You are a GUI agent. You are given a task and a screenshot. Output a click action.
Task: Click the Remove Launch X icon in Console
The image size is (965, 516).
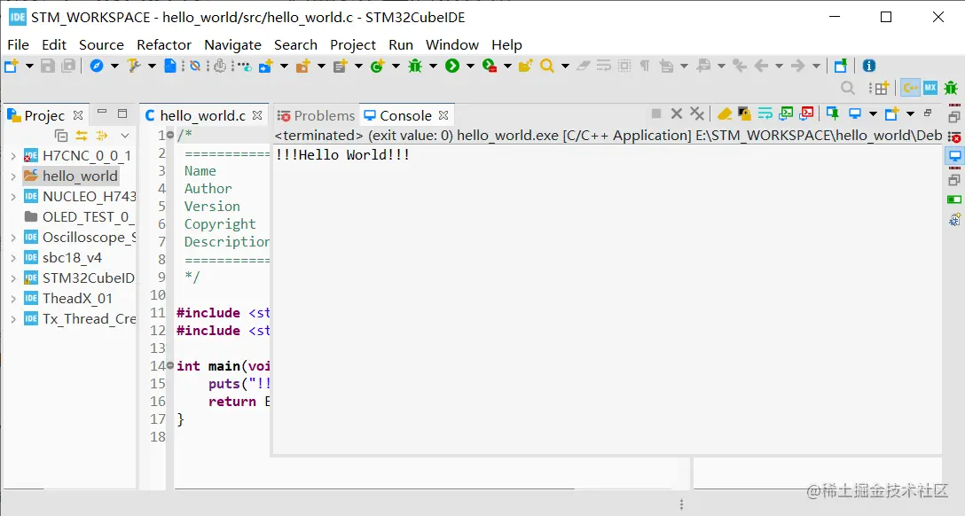[x=677, y=113]
